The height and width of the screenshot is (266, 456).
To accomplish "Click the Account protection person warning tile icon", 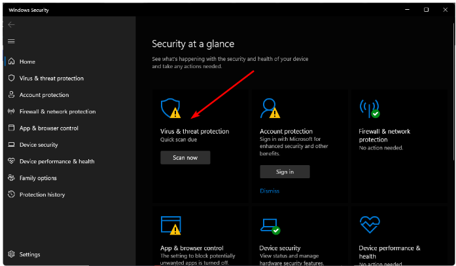I will click(270, 108).
